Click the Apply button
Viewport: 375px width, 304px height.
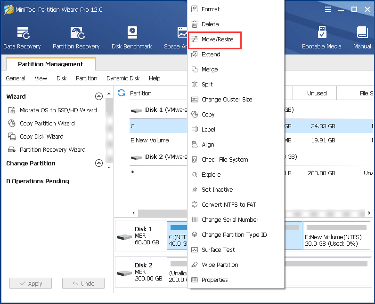(x=31, y=283)
